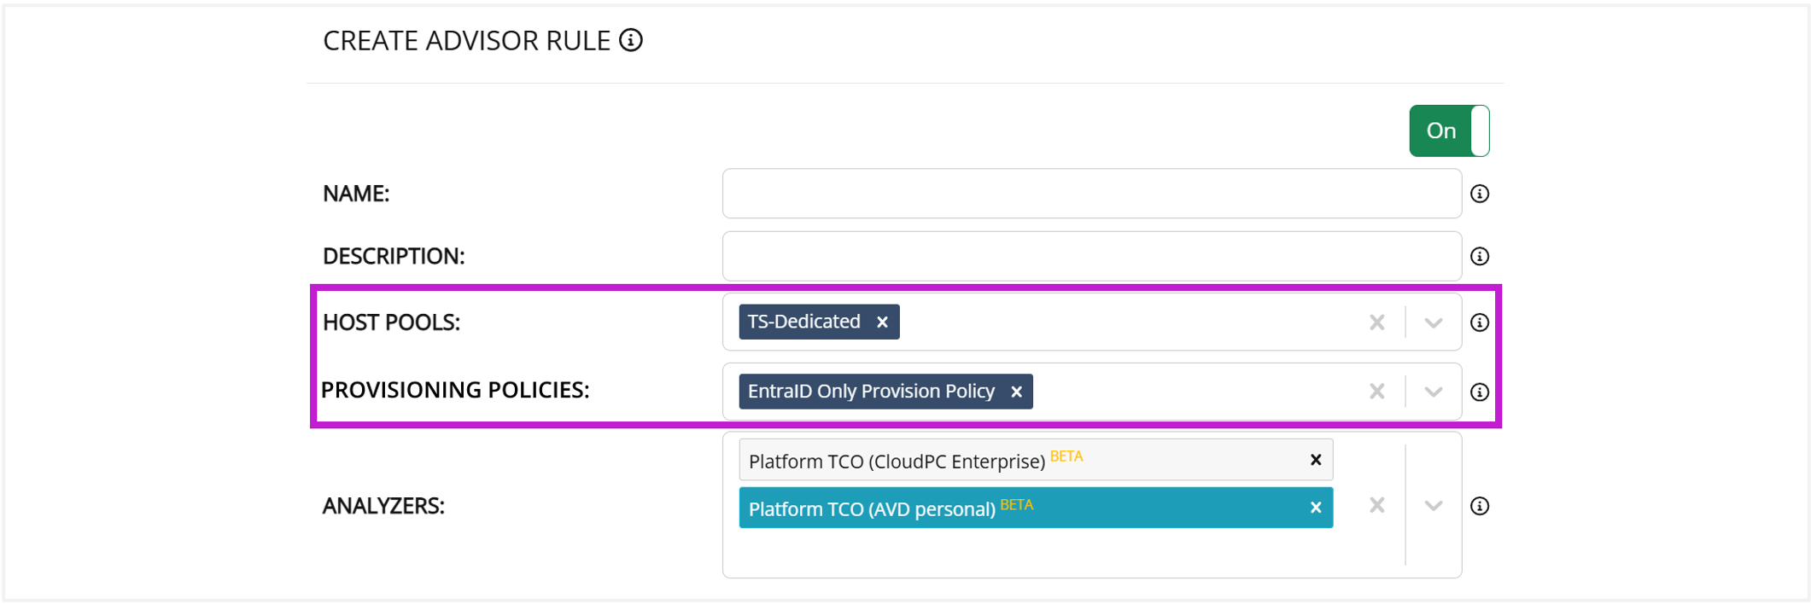Remove the TS-Dedicated host pool tag
This screenshot has height=604, width=1811.
tap(882, 322)
